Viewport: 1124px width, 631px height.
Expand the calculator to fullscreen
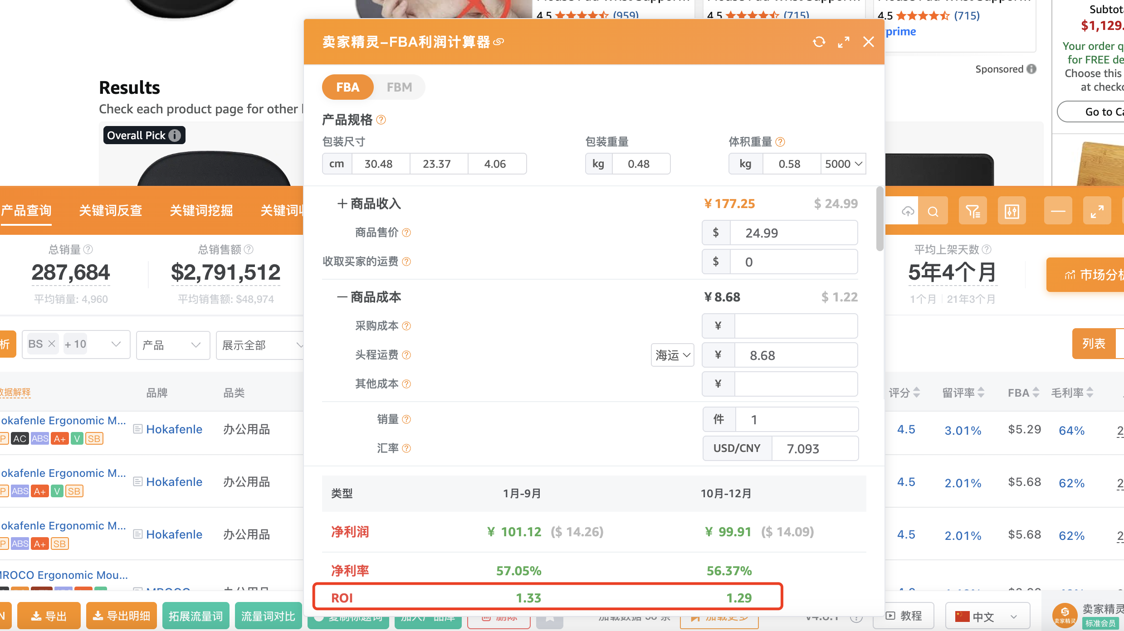[844, 42]
